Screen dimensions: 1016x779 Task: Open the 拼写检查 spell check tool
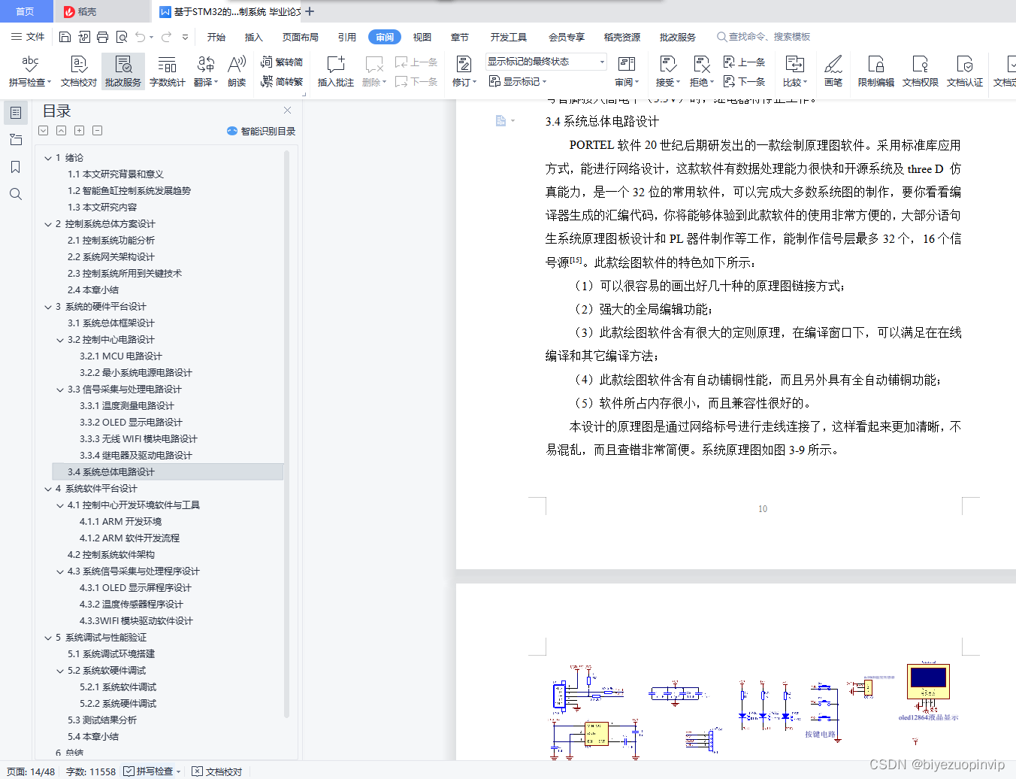(x=30, y=71)
